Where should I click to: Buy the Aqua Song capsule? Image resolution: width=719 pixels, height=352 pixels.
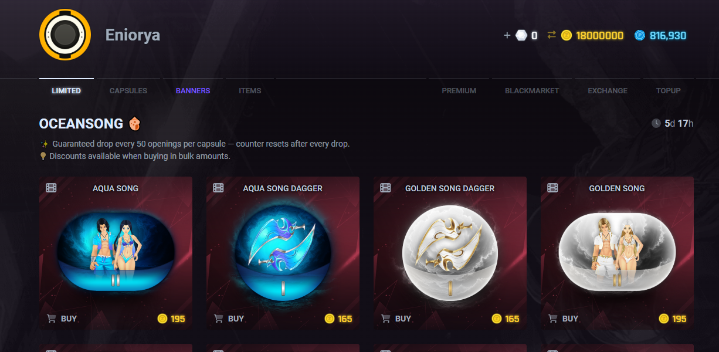62,319
